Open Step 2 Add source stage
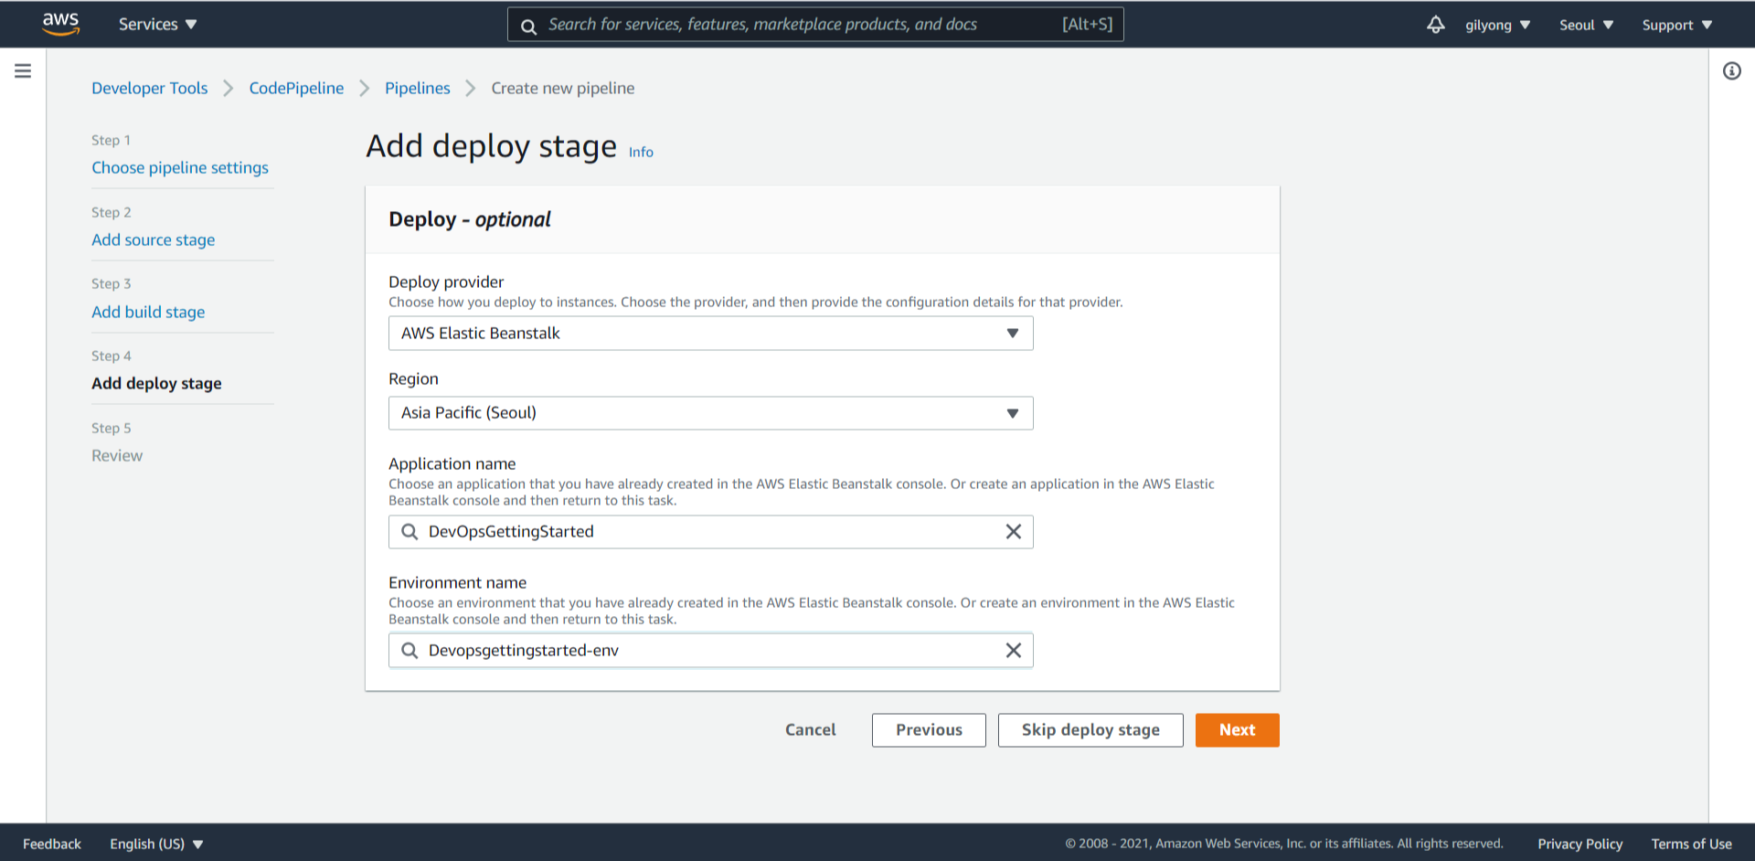This screenshot has height=861, width=1755. click(x=154, y=239)
